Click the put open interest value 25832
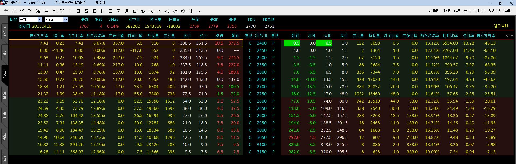This screenshot has height=164, width=516. (374, 86)
